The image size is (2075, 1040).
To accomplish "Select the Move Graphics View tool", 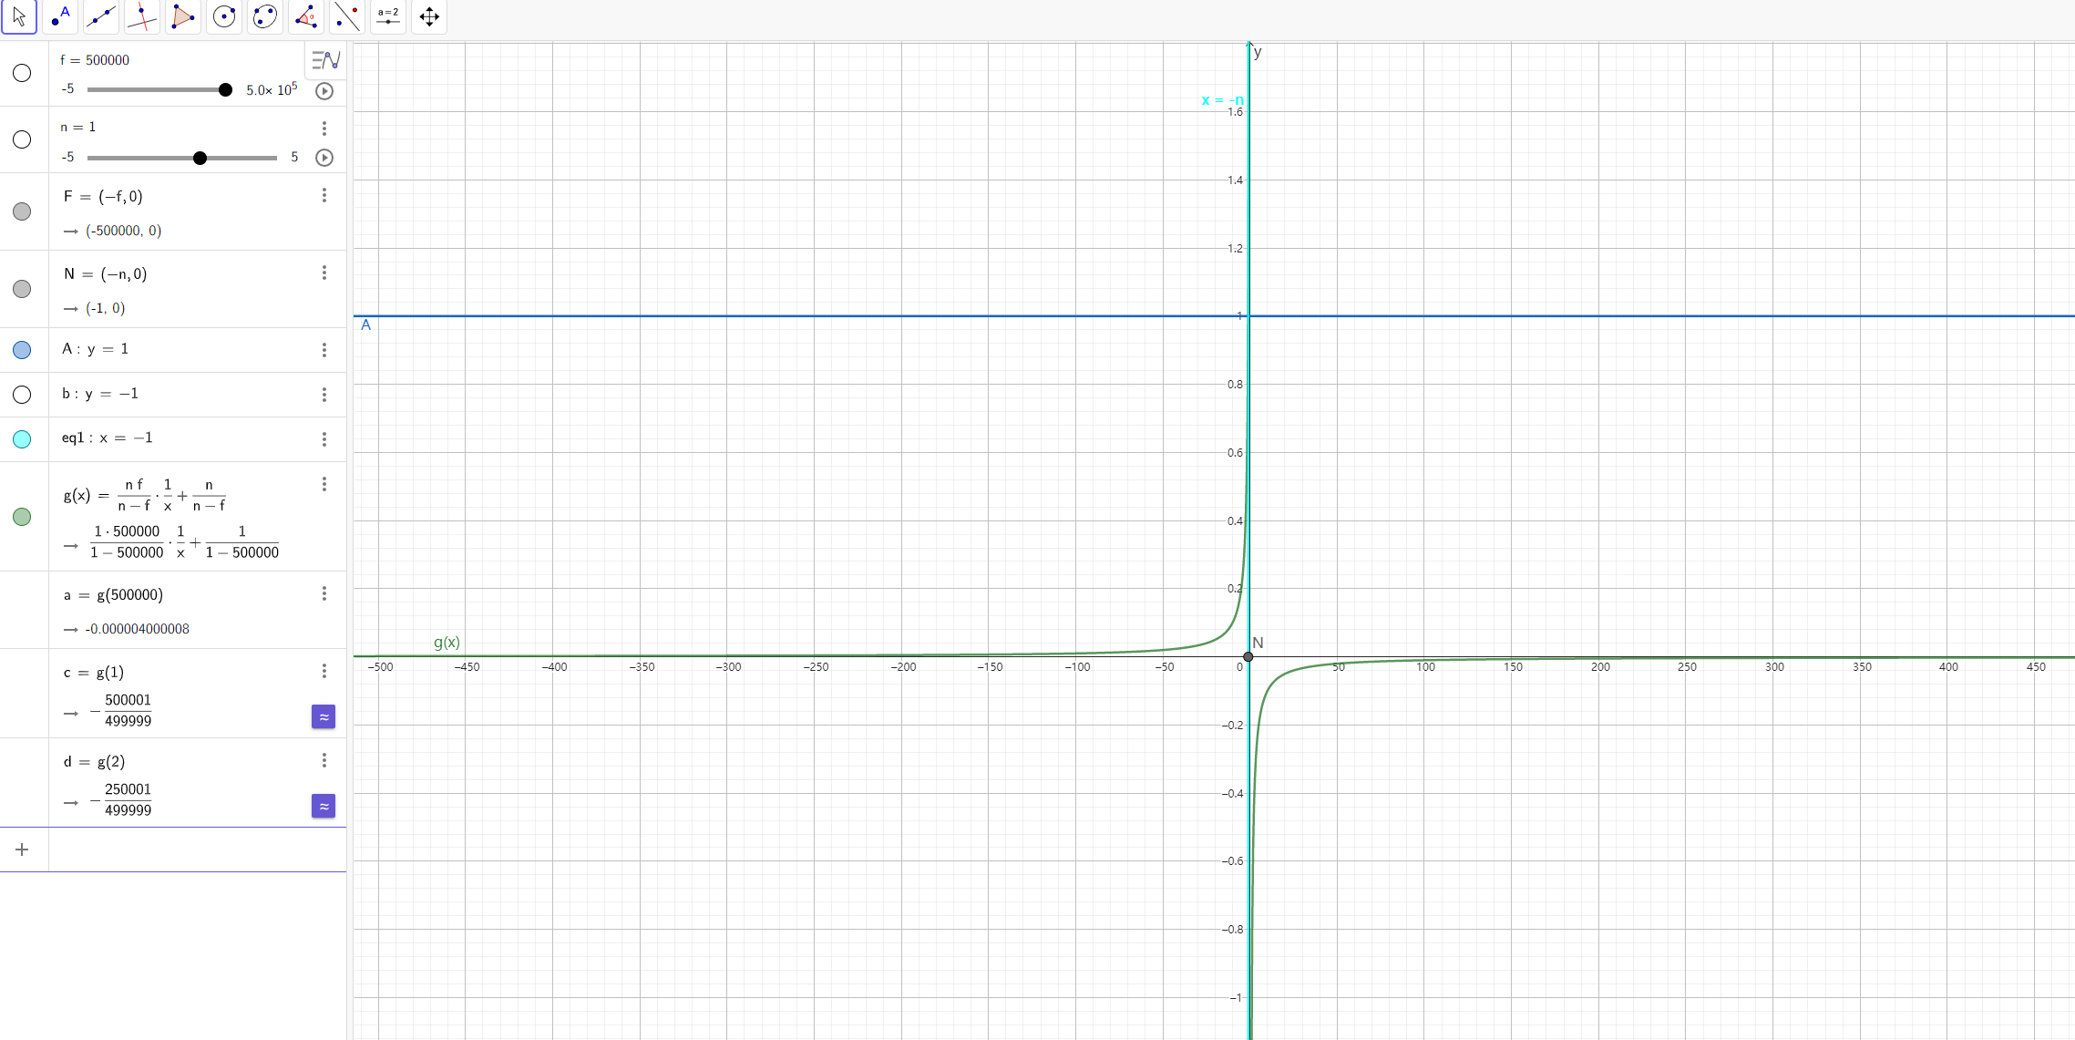I will coord(429,16).
